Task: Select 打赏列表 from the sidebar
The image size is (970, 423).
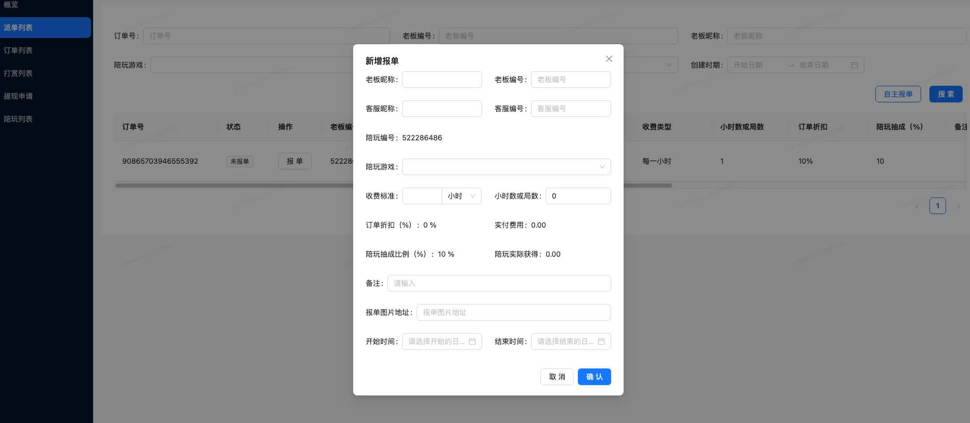Action: 18,73
